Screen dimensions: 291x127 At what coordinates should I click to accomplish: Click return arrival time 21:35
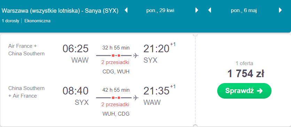pyautogui.click(x=156, y=91)
